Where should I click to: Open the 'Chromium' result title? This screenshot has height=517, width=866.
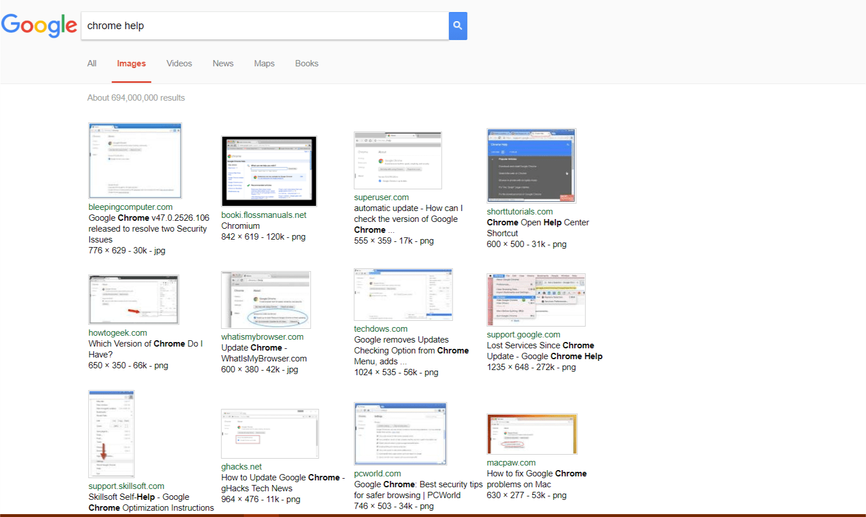pos(240,226)
